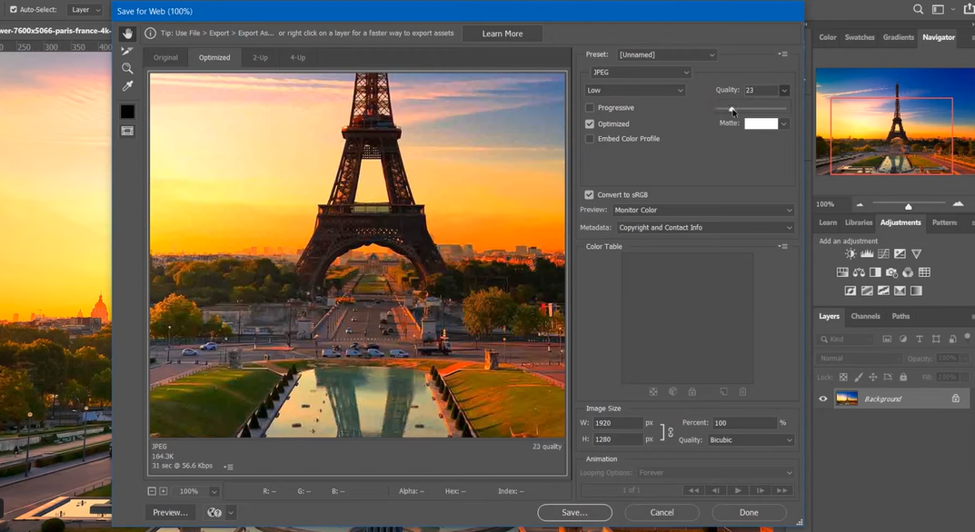Select the Eyedropper tool in dialog
The width and height of the screenshot is (975, 532).
pos(127,86)
